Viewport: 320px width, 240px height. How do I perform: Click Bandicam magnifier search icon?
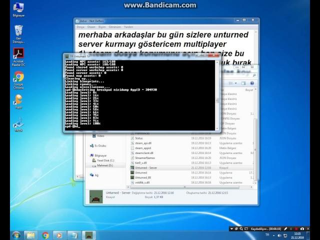(241, 229)
